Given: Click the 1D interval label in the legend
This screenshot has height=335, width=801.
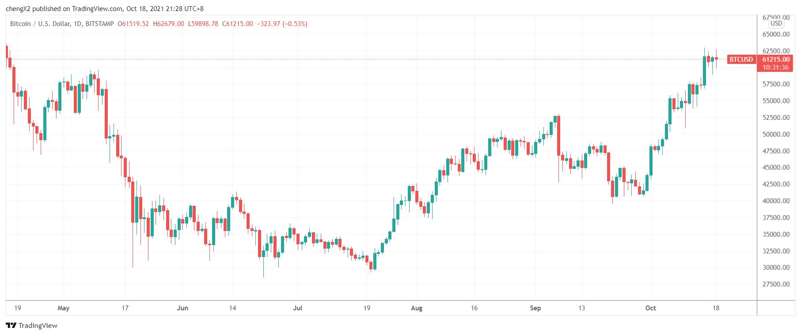Looking at the screenshot, I should [x=77, y=24].
